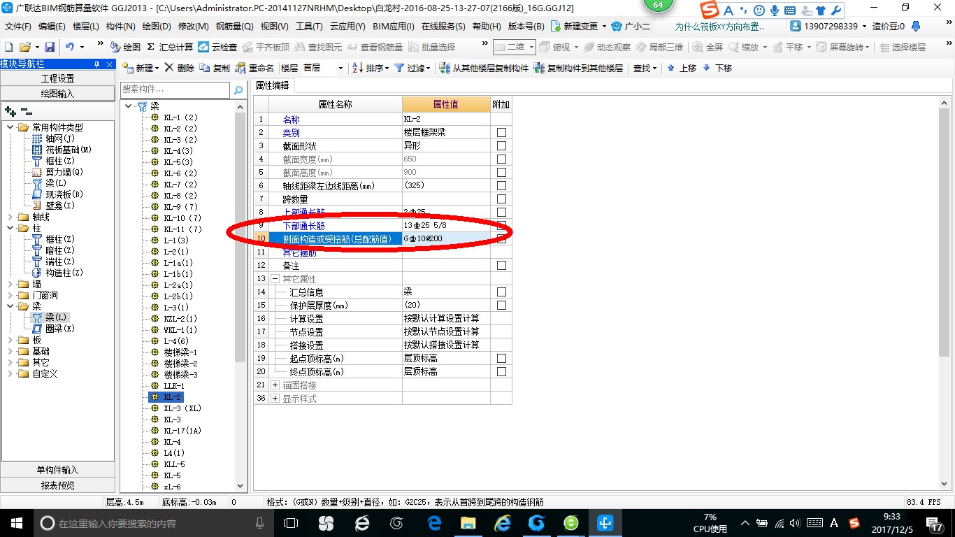
Task: Expand the 锚固搭接 group
Action: click(275, 385)
